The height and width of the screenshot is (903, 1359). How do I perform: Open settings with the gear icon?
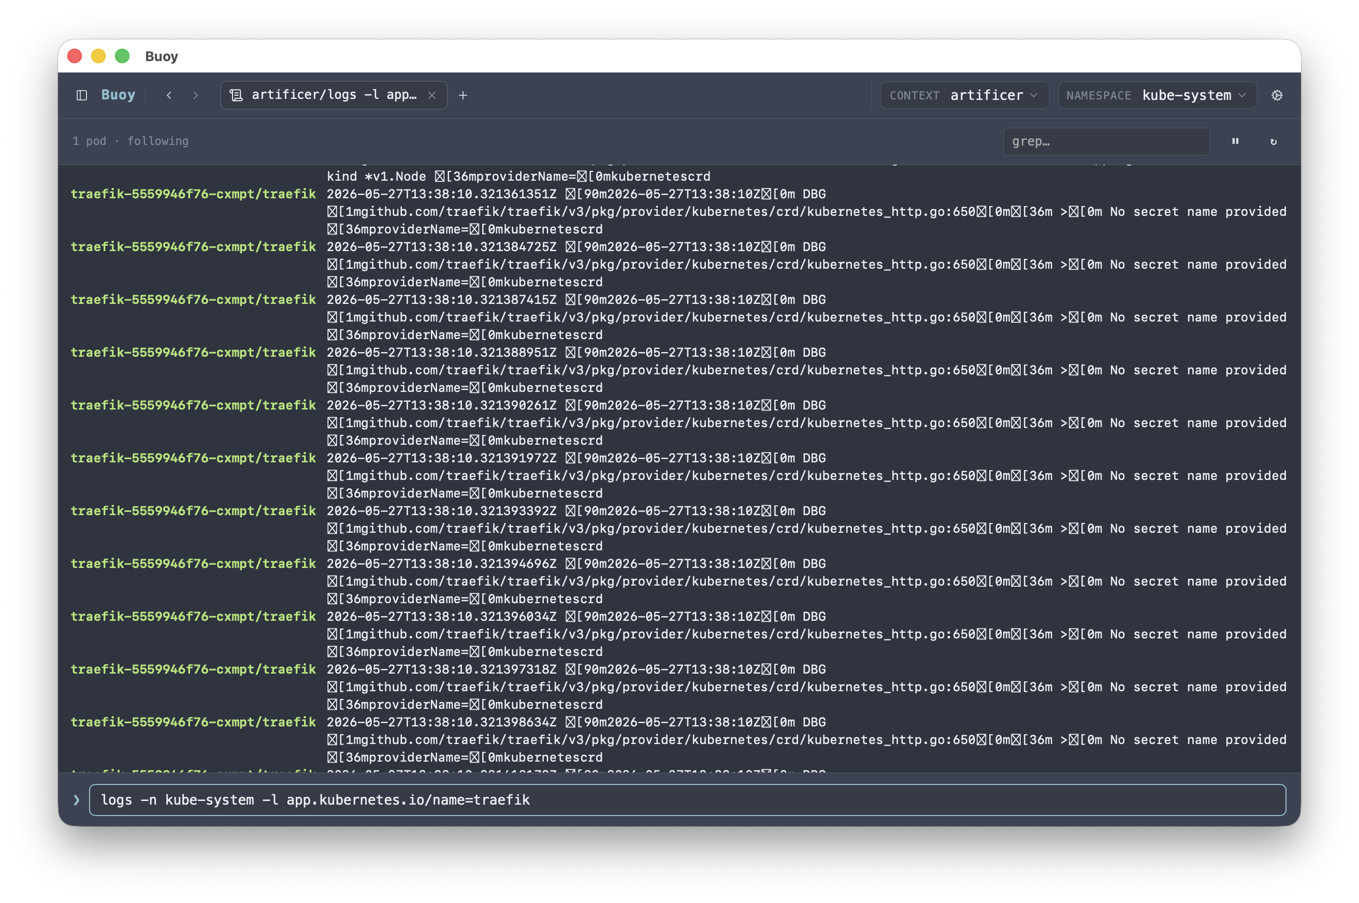[x=1277, y=95]
